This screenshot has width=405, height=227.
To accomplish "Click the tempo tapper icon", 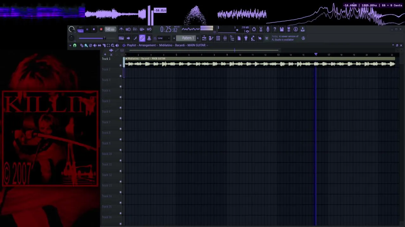I will tap(253, 38).
